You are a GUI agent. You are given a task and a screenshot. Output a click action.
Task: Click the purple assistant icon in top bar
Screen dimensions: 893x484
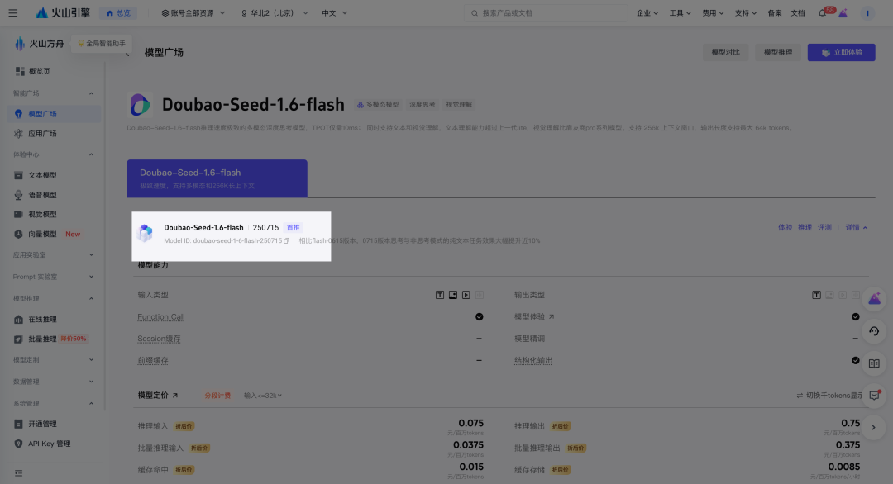(x=843, y=13)
